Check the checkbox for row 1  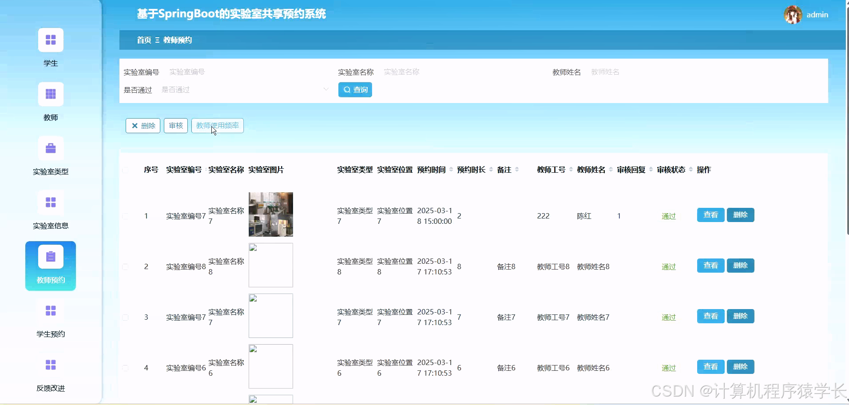point(126,217)
